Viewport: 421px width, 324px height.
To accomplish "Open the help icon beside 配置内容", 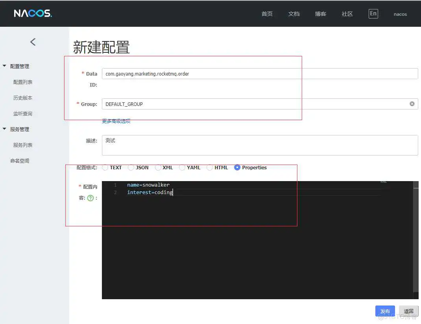I will point(91,198).
